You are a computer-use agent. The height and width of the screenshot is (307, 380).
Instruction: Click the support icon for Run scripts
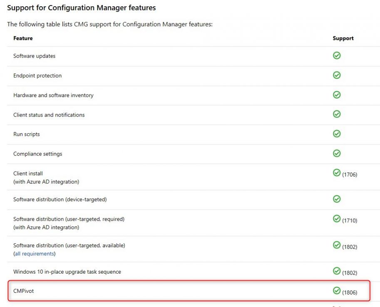(336, 134)
